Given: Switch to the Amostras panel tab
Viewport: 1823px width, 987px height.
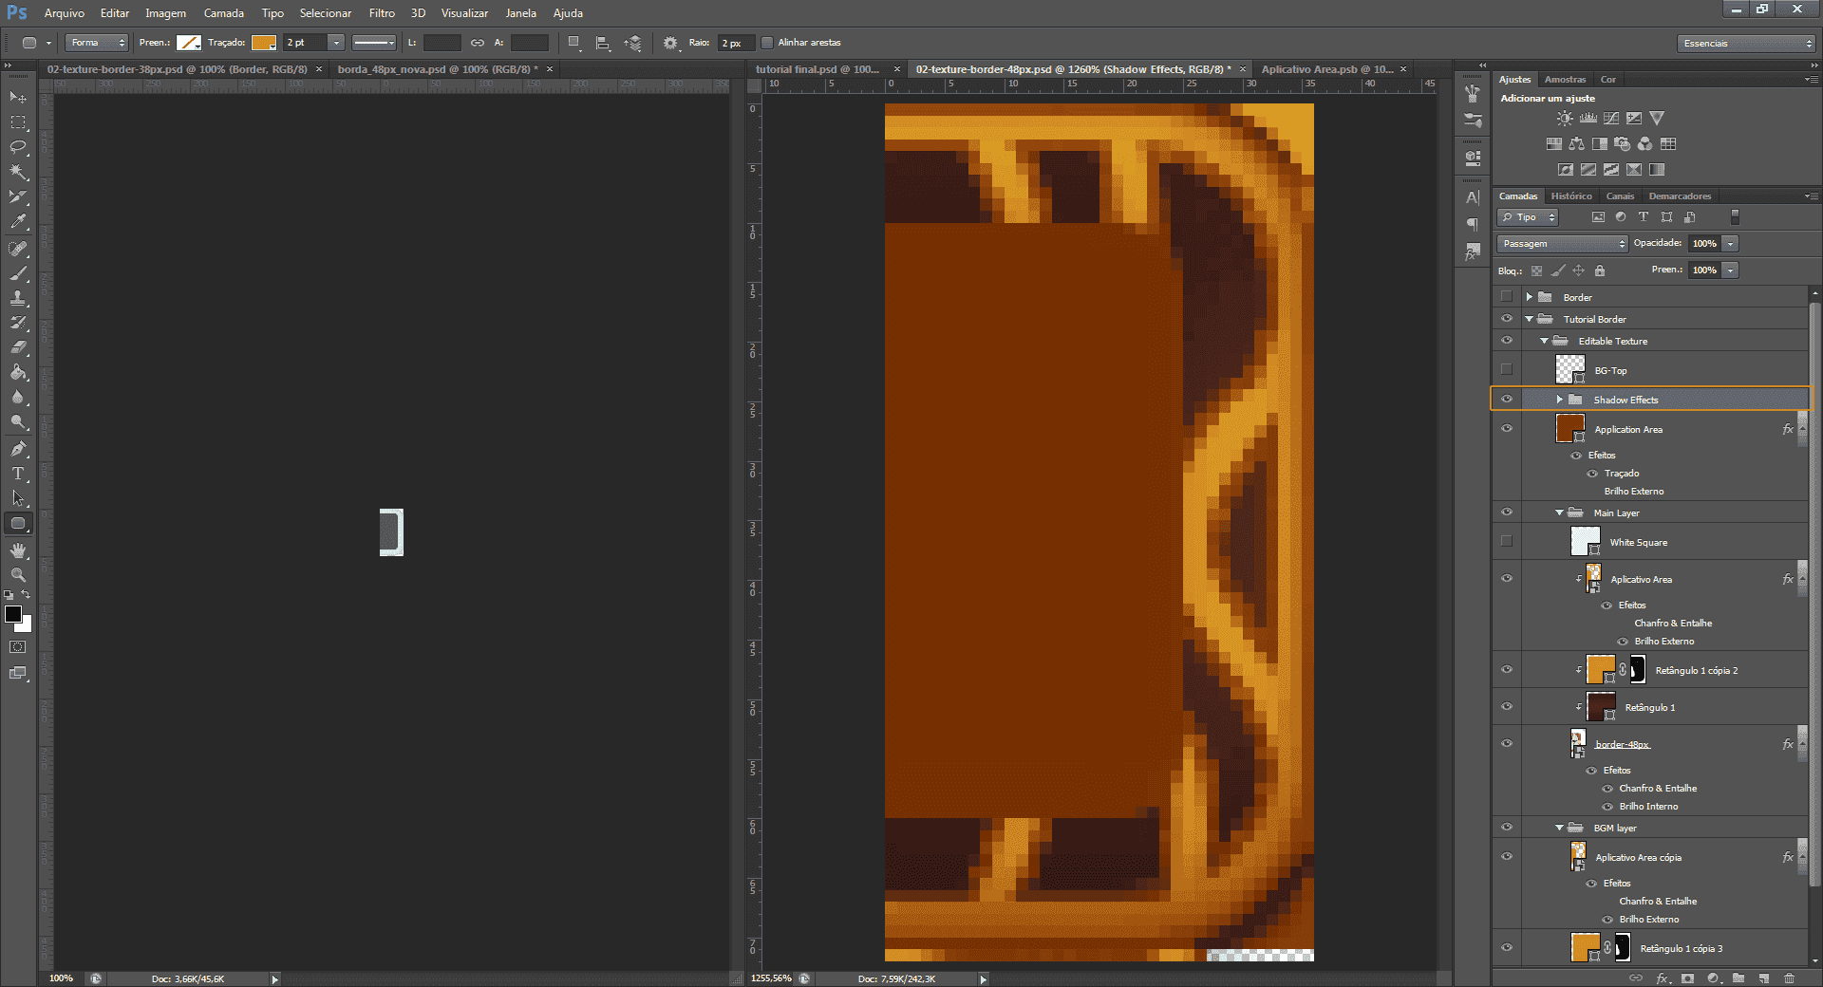Looking at the screenshot, I should pyautogui.click(x=1565, y=80).
